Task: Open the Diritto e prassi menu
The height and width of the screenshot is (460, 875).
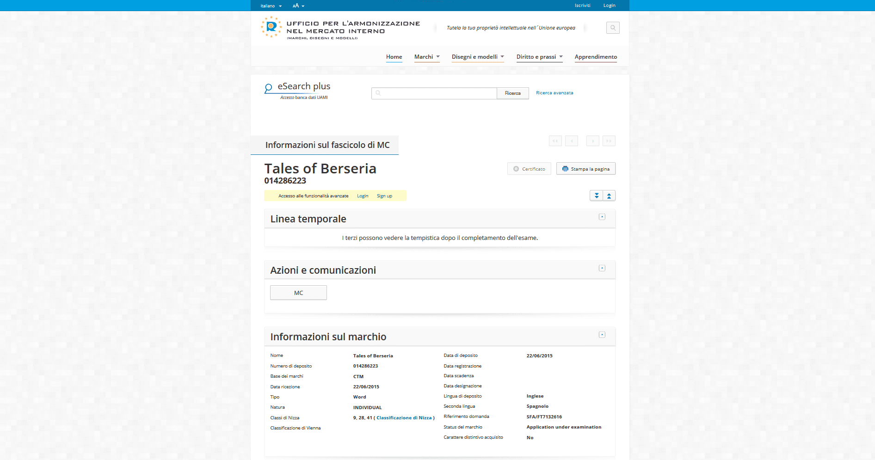Action: click(539, 57)
